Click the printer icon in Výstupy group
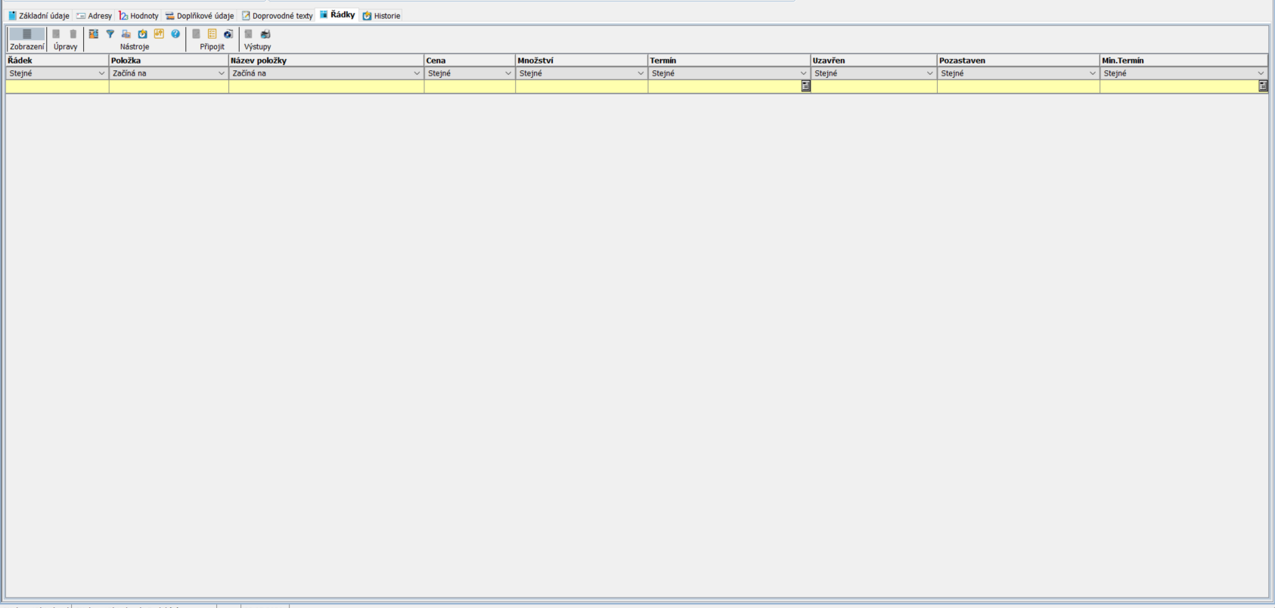1275x608 pixels. coord(265,34)
